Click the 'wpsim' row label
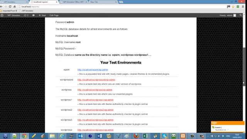The height and width of the screenshot is (139, 247). point(66,69)
